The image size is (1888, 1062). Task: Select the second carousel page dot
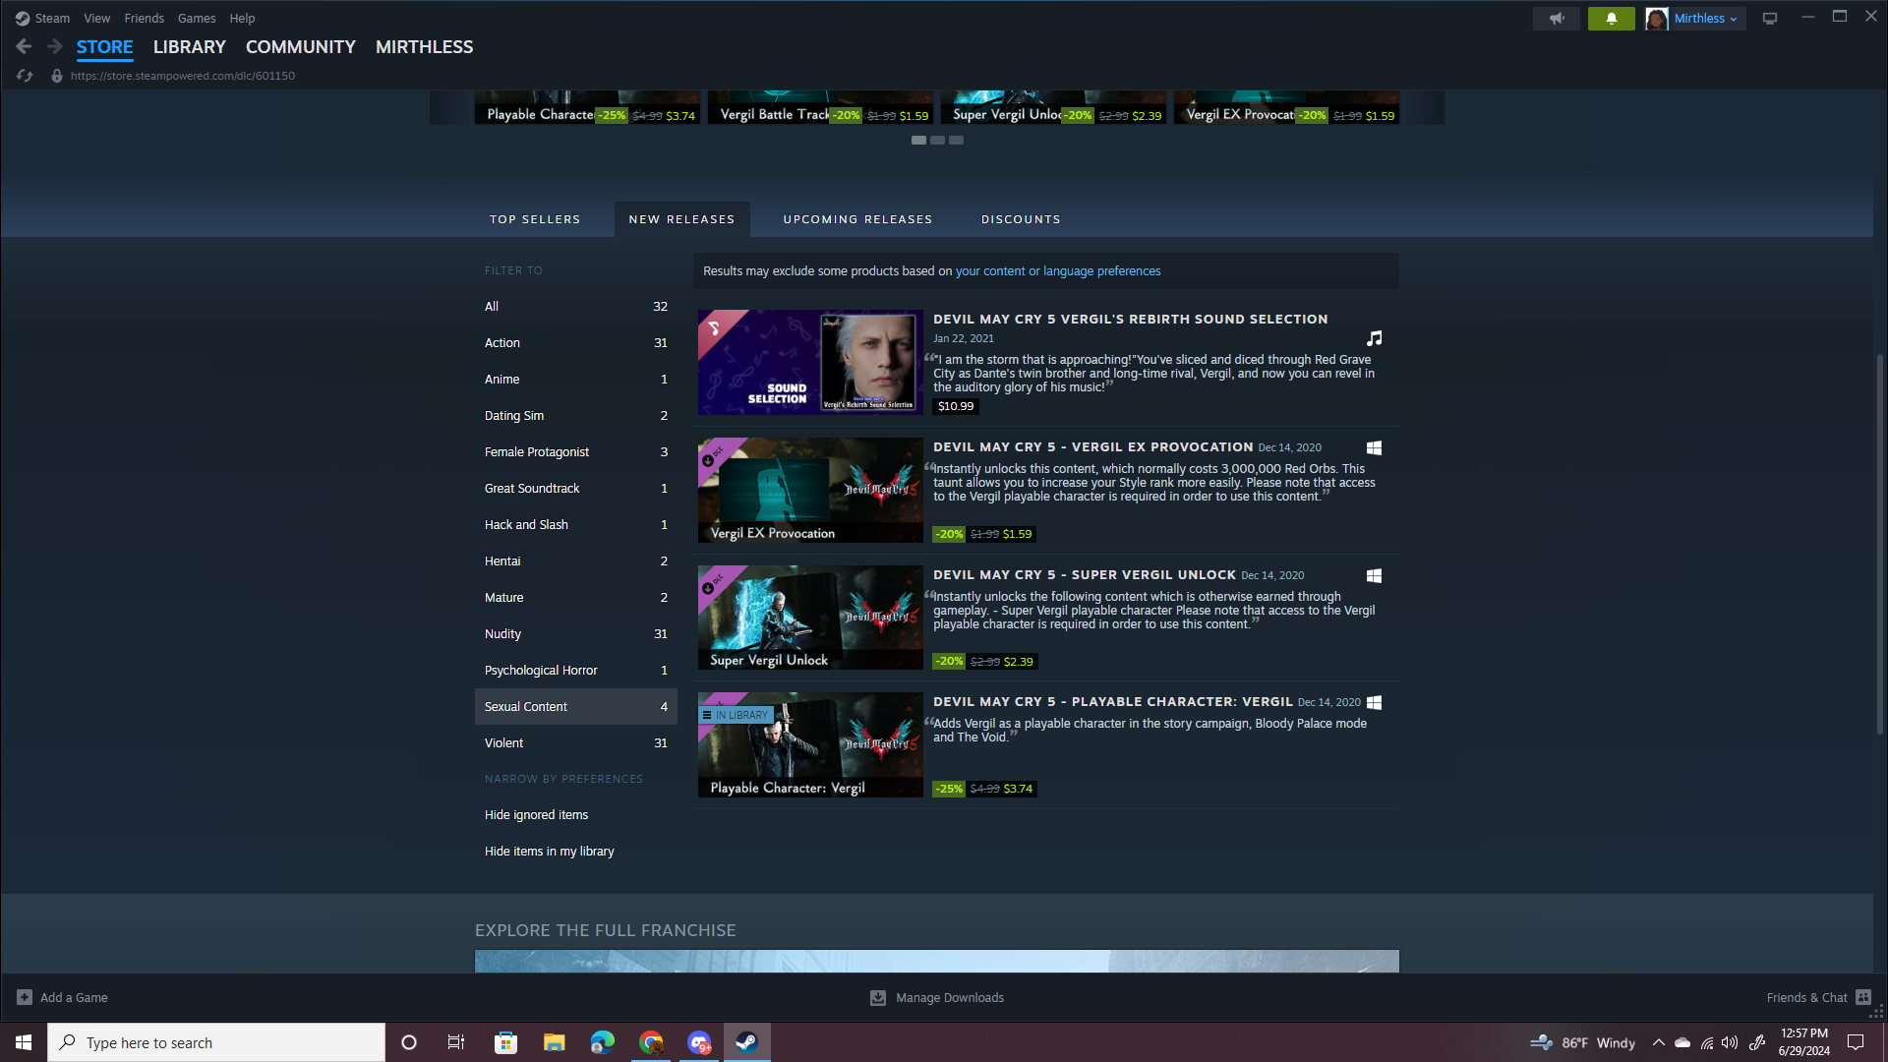point(936,140)
